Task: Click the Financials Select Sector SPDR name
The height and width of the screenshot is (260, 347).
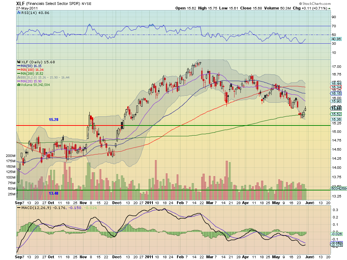Action: pos(53,4)
